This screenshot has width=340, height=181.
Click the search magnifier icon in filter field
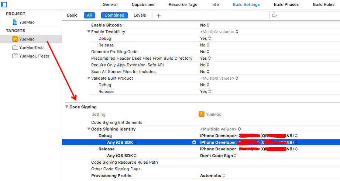pyautogui.click(x=274, y=15)
